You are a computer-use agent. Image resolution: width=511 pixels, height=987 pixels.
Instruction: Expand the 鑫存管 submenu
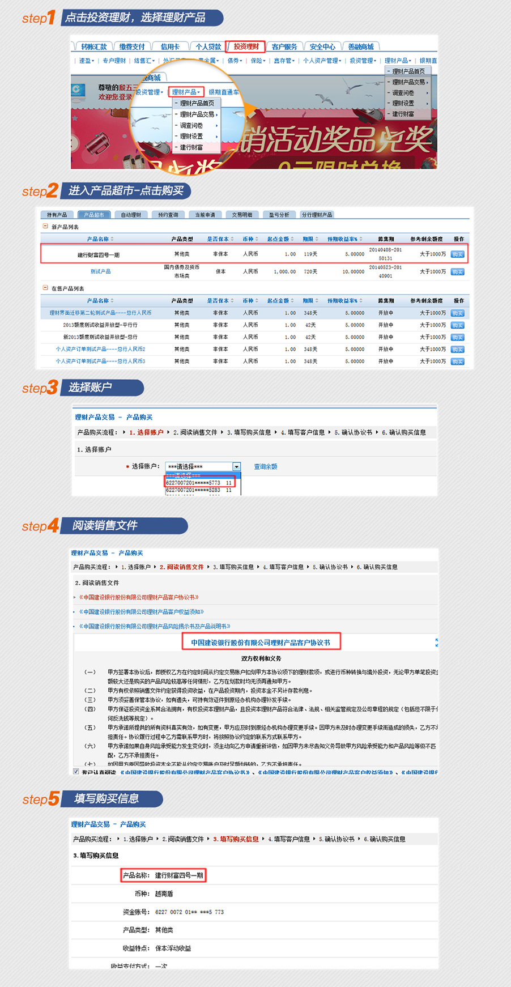tap(284, 61)
